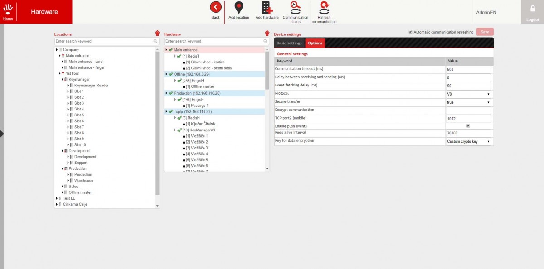Select Warehouse location item
Image resolution: width=544 pixels, height=269 pixels.
click(84, 180)
